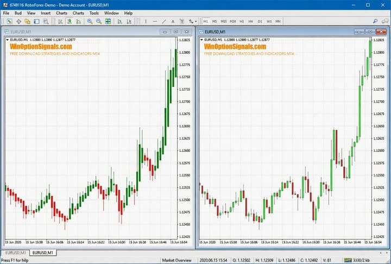Select the Text Label 'T' tool
The width and height of the screenshot is (391, 264).
(182, 22)
